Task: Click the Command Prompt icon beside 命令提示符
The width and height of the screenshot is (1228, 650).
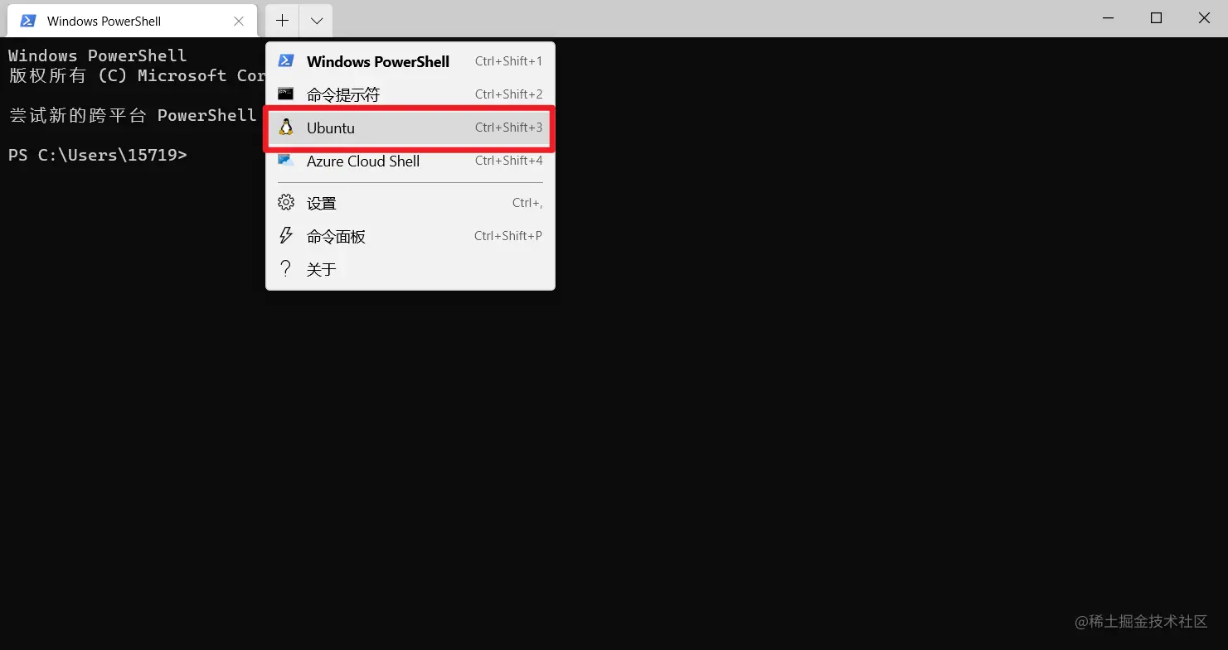Action: tap(286, 94)
